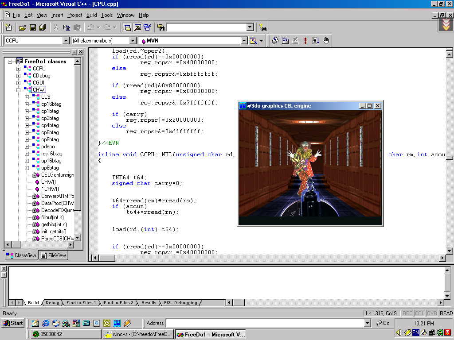Screen dimensions: 454x340
Task: Switch to the FileView tab
Action: (x=53, y=255)
